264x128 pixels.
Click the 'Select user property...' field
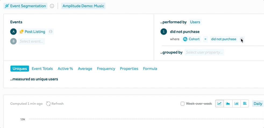tap(204, 52)
